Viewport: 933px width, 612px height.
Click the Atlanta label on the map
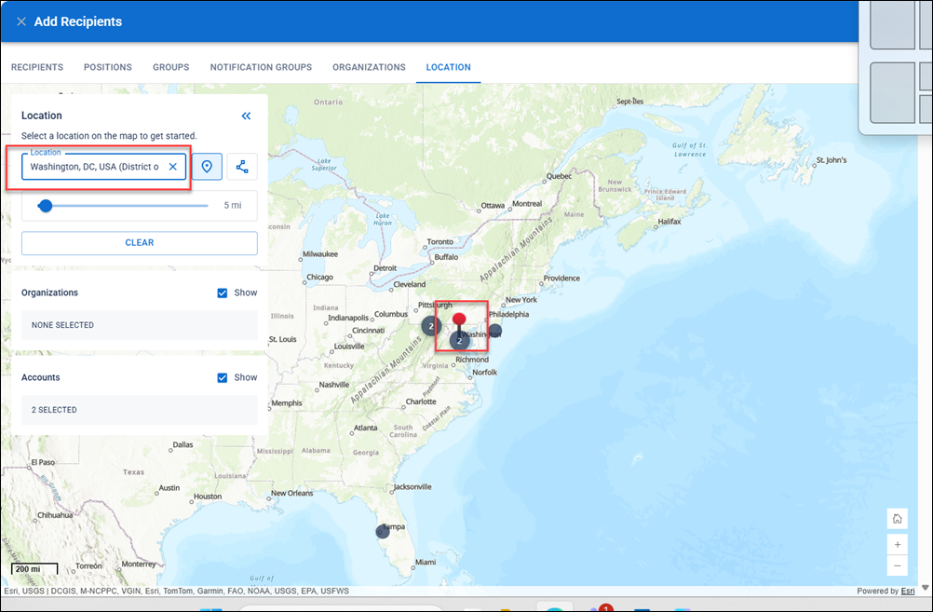pos(365,428)
